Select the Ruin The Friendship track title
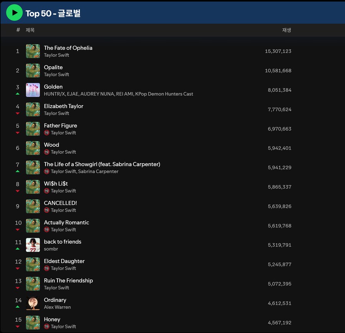The width and height of the screenshot is (345, 333). click(x=68, y=281)
